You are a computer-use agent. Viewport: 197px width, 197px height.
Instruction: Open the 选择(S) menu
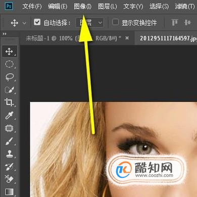(159, 7)
